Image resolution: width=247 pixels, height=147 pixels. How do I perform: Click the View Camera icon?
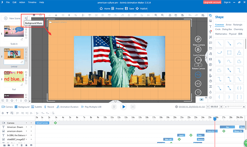[x=198, y=39]
